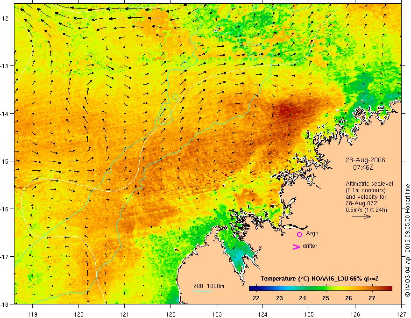Screen dimensions: 411x318
Task: Click the IMOS copyright timestamp text
Action: coord(407,240)
